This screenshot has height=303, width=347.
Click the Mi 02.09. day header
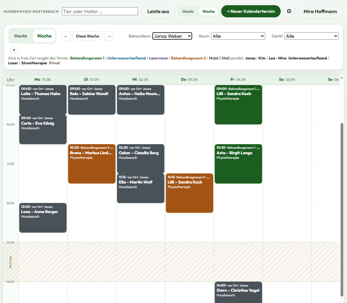coord(141,80)
